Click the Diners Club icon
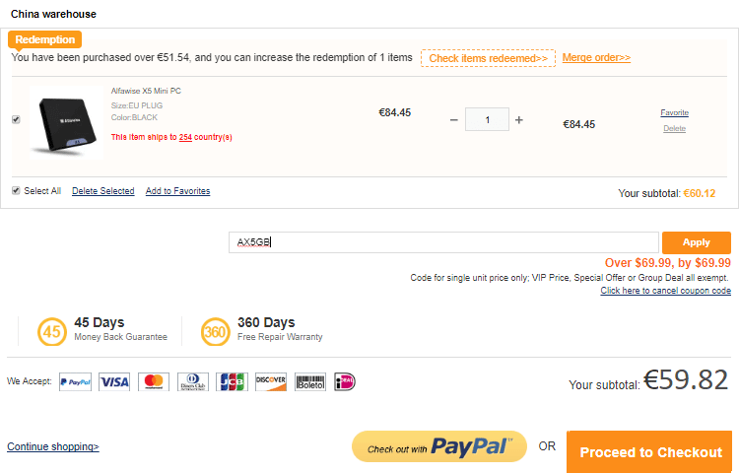Viewport: 739px width, 473px height. [x=193, y=382]
